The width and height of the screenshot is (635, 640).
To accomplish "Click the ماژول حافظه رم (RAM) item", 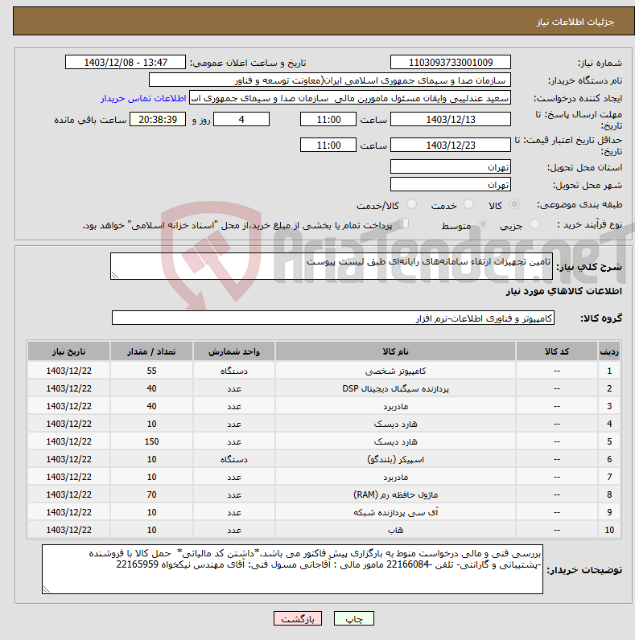I will (x=395, y=494).
